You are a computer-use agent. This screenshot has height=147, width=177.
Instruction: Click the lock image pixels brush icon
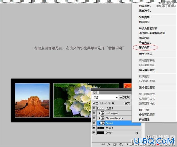click(105, 103)
